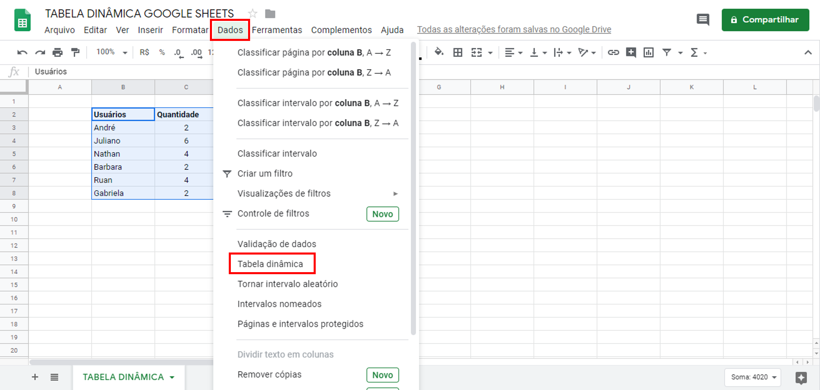Click the text wrapping icon
The image size is (820, 390).
coord(558,52)
